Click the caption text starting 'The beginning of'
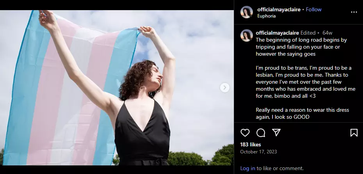Viewport: 363px width, 174px height. point(301,47)
